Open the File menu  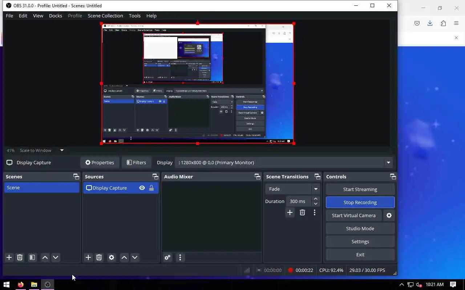(9, 16)
